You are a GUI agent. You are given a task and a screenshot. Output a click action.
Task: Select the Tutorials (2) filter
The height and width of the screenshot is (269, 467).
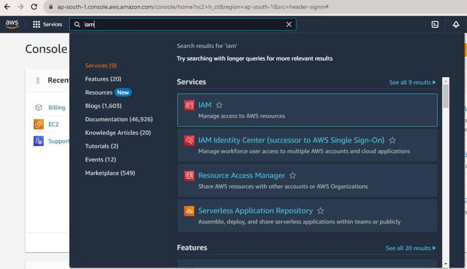102,146
